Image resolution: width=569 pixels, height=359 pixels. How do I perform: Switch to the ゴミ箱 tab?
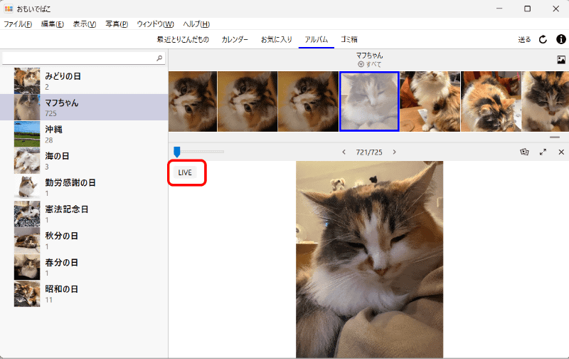coord(349,39)
